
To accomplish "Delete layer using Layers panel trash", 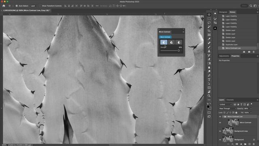I will pos(254,144).
